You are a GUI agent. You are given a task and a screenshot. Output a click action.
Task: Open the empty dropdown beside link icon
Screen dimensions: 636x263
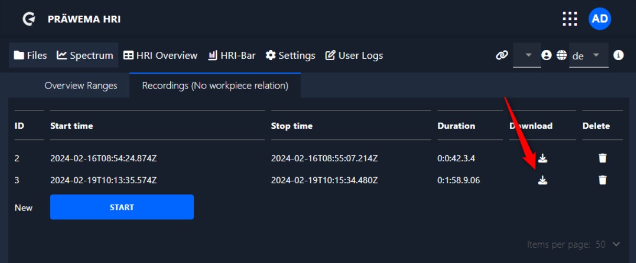point(528,55)
